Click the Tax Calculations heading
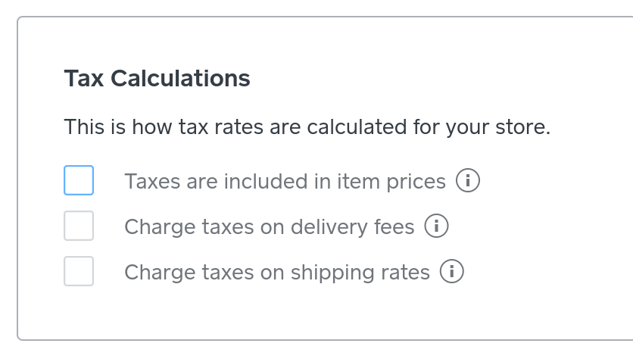This screenshot has height=359, width=633. 157,78
